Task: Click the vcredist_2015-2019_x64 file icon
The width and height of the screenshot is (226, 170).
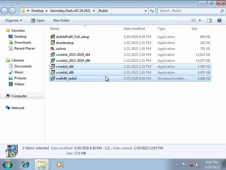Action: pyautogui.click(x=53, y=54)
